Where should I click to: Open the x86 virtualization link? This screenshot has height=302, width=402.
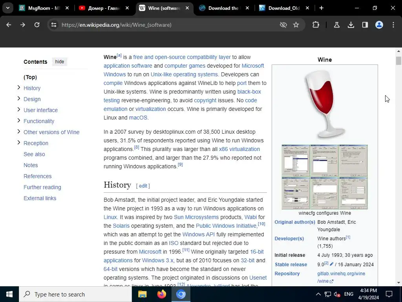tap(239, 149)
